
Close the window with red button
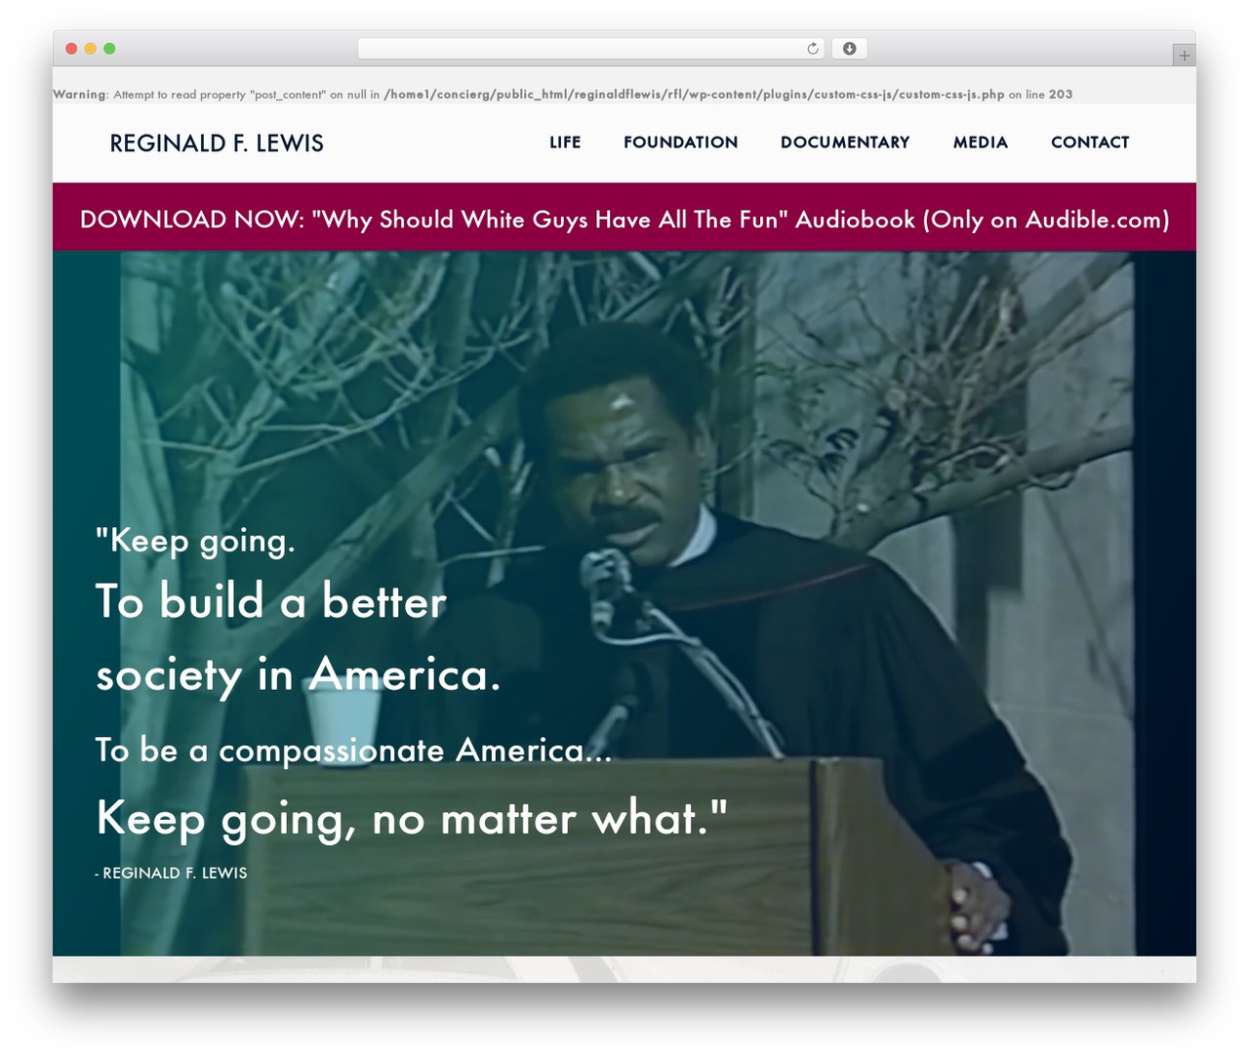pyautogui.click(x=71, y=49)
